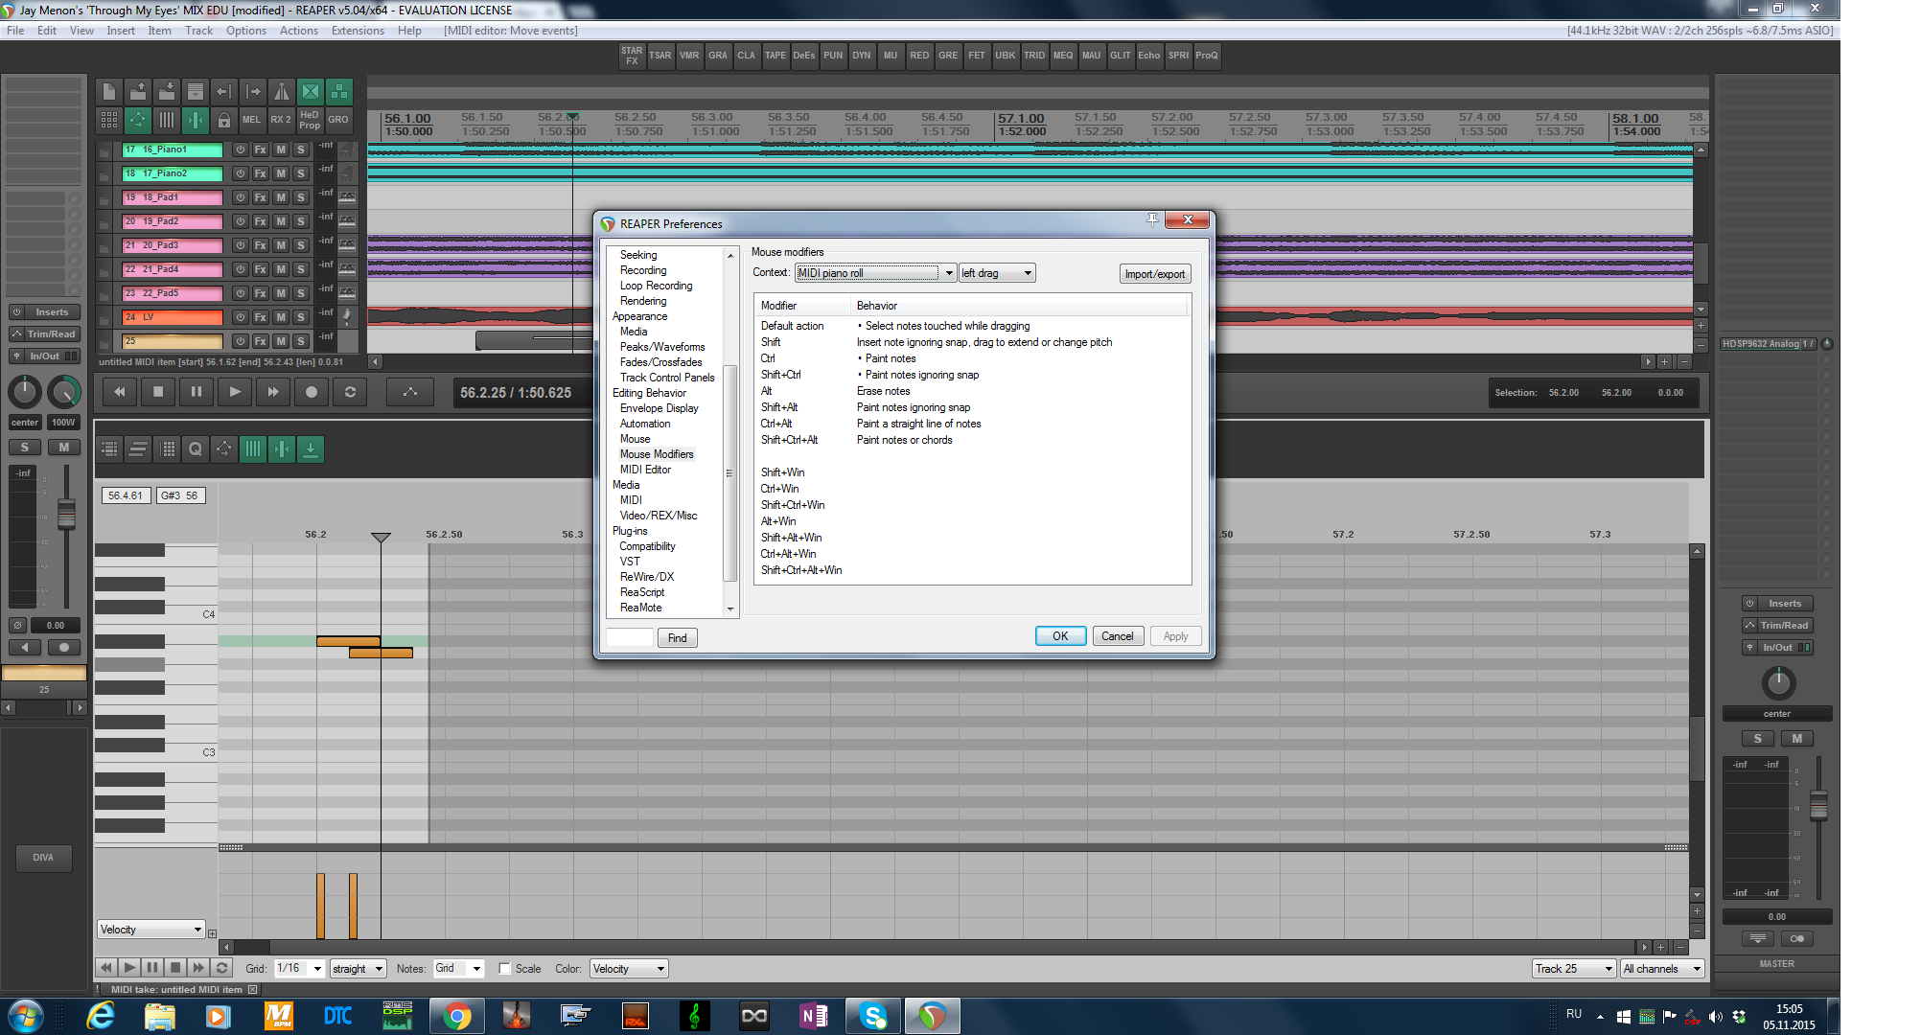Mute the 18_Pad1 track

281,197
